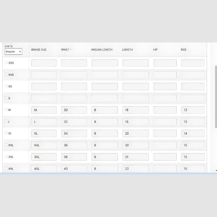This screenshot has width=217, height=217.
Task: Click the Inseam Length field for size L
Action: pos(104,122)
